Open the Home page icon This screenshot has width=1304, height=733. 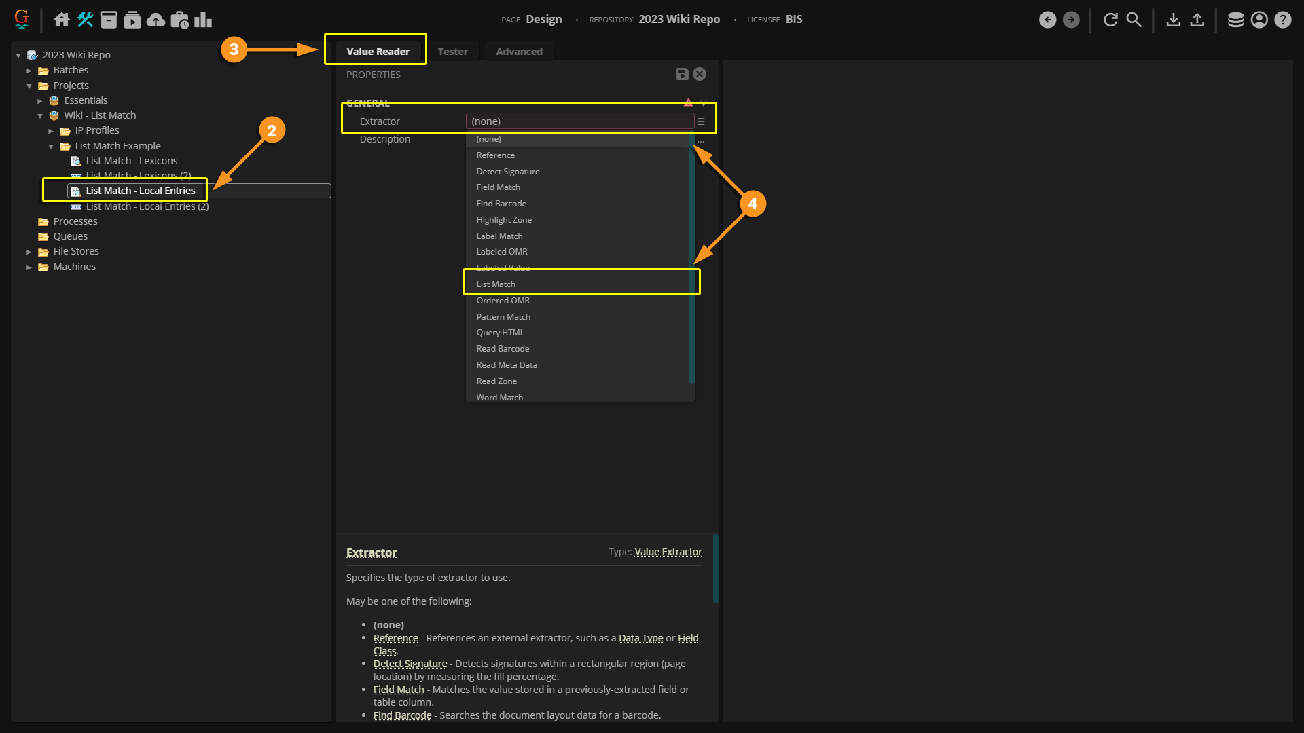tap(61, 20)
